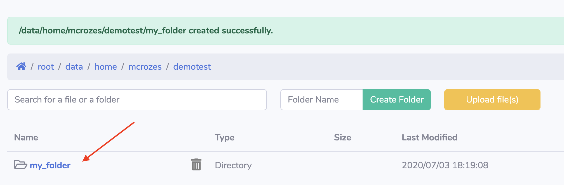Viewport: 564px width, 185px height.
Task: Go to the data breadcrumb directory
Action: tap(74, 67)
